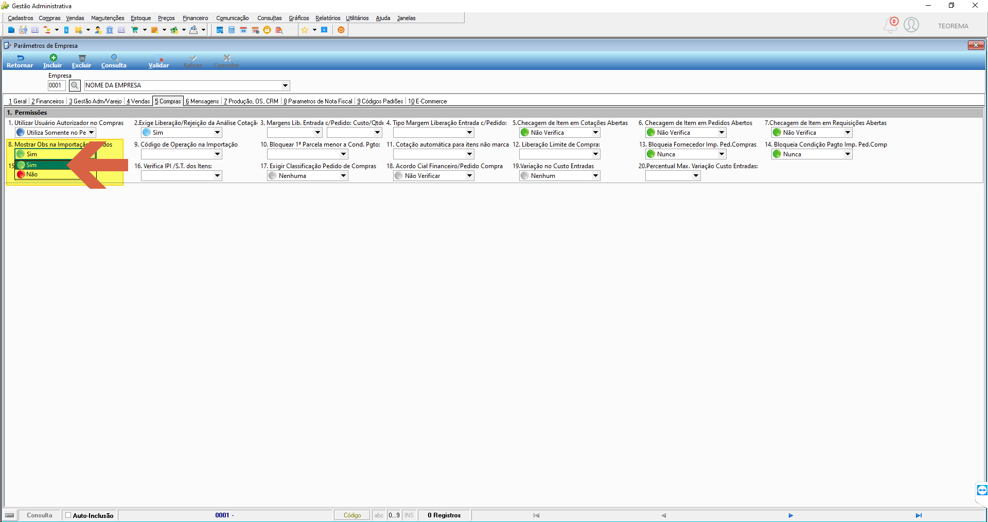Click the orange tree structure toolbar icon

pyautogui.click(x=47, y=30)
